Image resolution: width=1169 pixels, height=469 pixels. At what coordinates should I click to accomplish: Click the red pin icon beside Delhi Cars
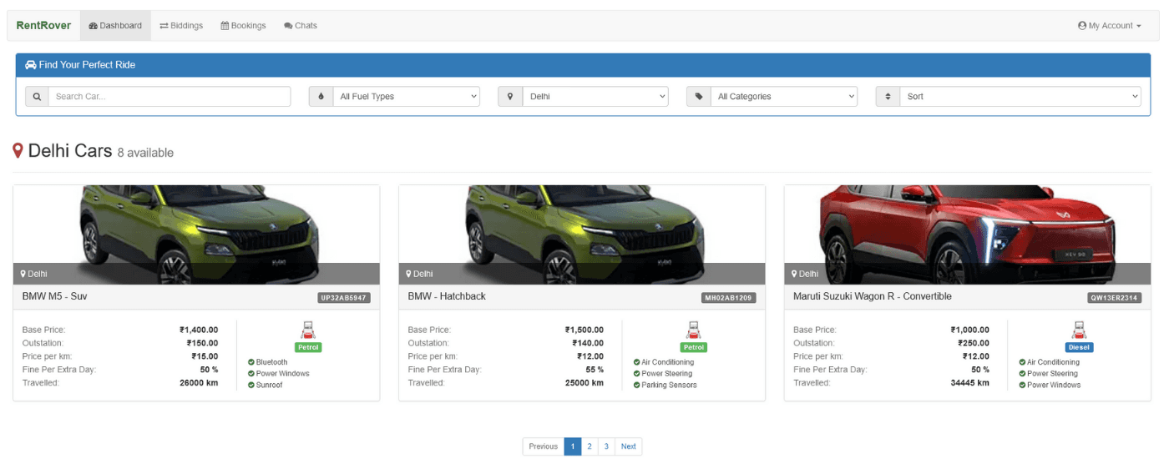pyautogui.click(x=18, y=151)
